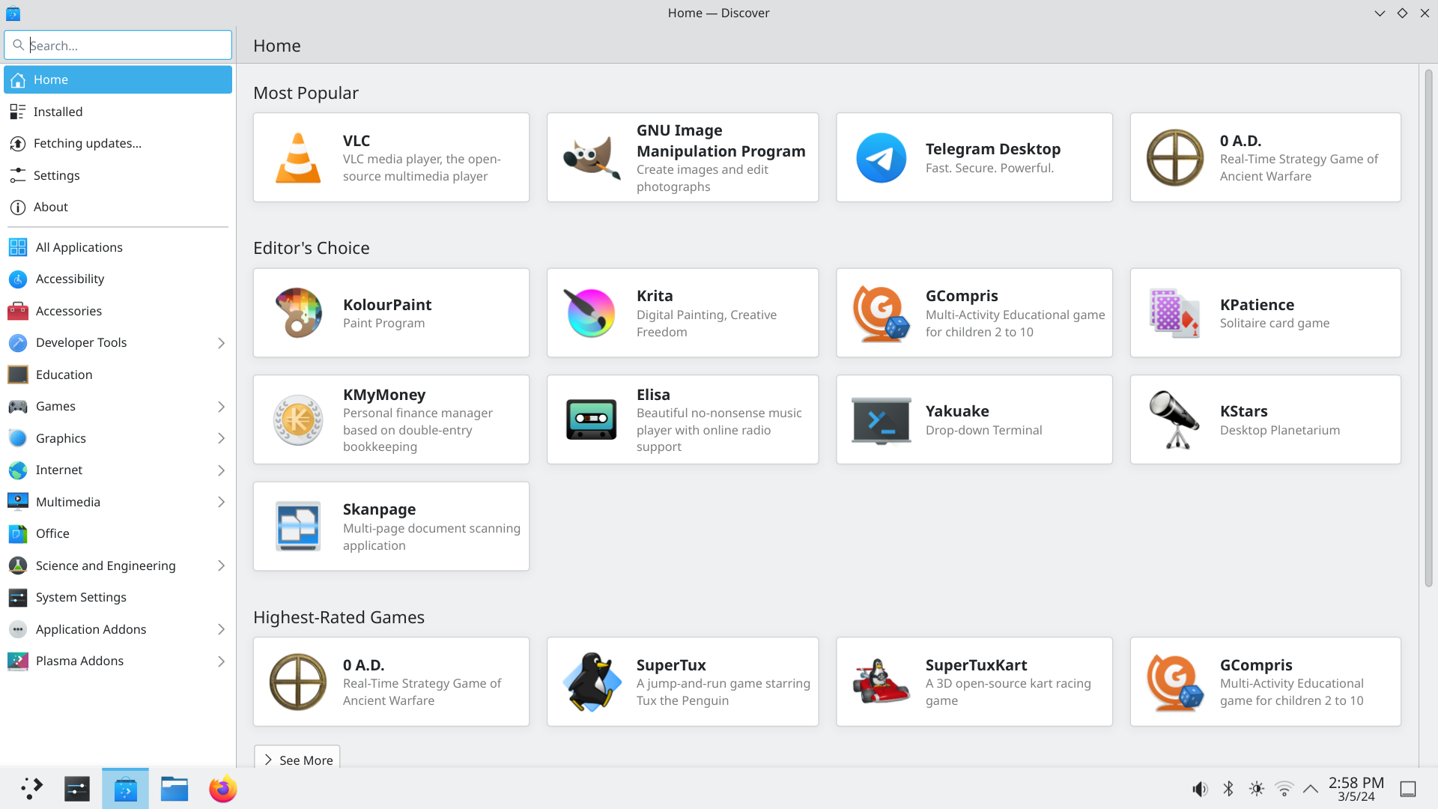Click the Elisa cassette icon
The width and height of the screenshot is (1438, 809).
click(x=592, y=420)
